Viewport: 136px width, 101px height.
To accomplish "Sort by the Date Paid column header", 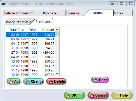I will coord(17,30).
